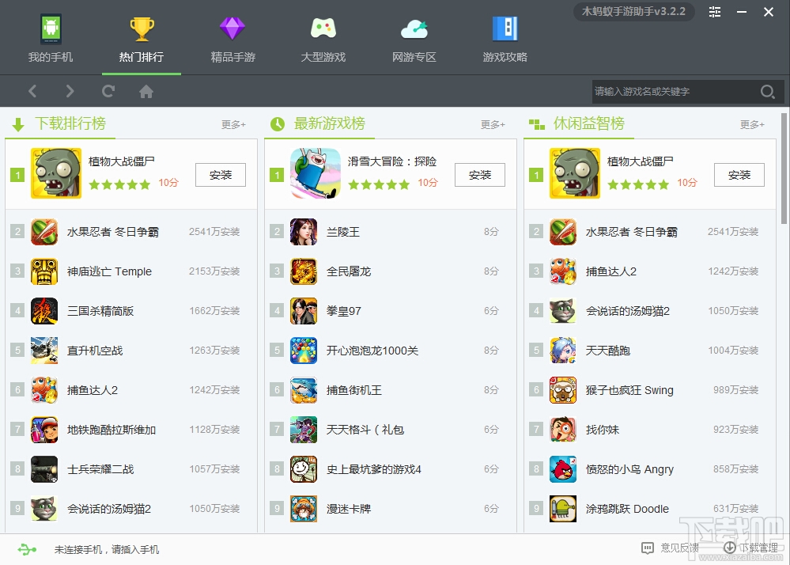
Task: Open the 三国杀精简版 game icon
Action: click(x=44, y=311)
